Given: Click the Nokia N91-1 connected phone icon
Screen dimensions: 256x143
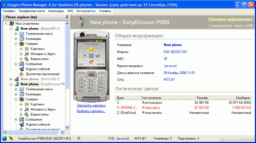Looking at the screenshot, I should point(17,29).
